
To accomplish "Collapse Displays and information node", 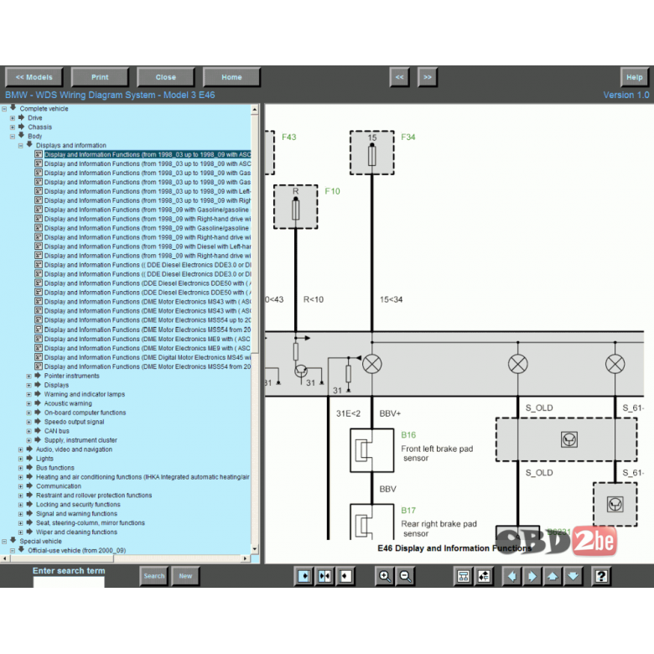I will 21,146.
